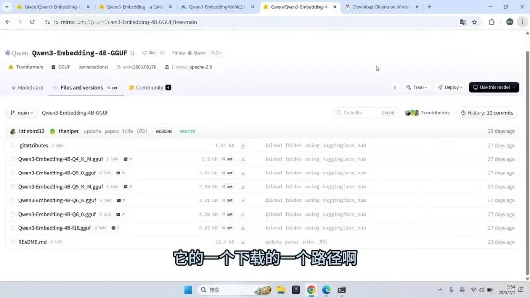This screenshot has width=530, height=298.
Task: Show hidden system tray icons
Action: pos(440,290)
